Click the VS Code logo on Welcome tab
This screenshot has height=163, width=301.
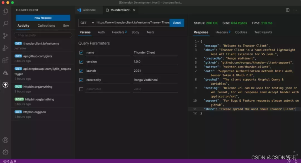[x=79, y=10]
